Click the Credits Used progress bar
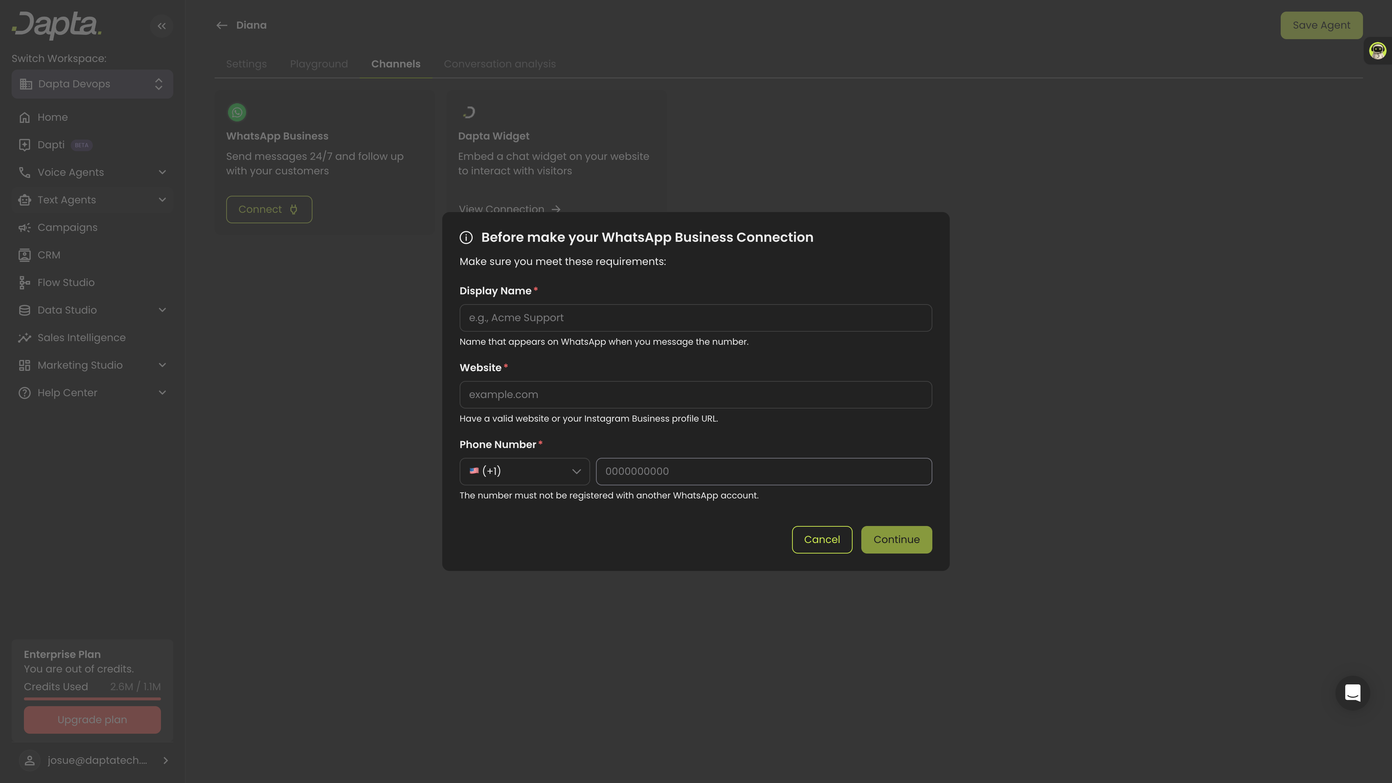The width and height of the screenshot is (1392, 783). click(92, 699)
